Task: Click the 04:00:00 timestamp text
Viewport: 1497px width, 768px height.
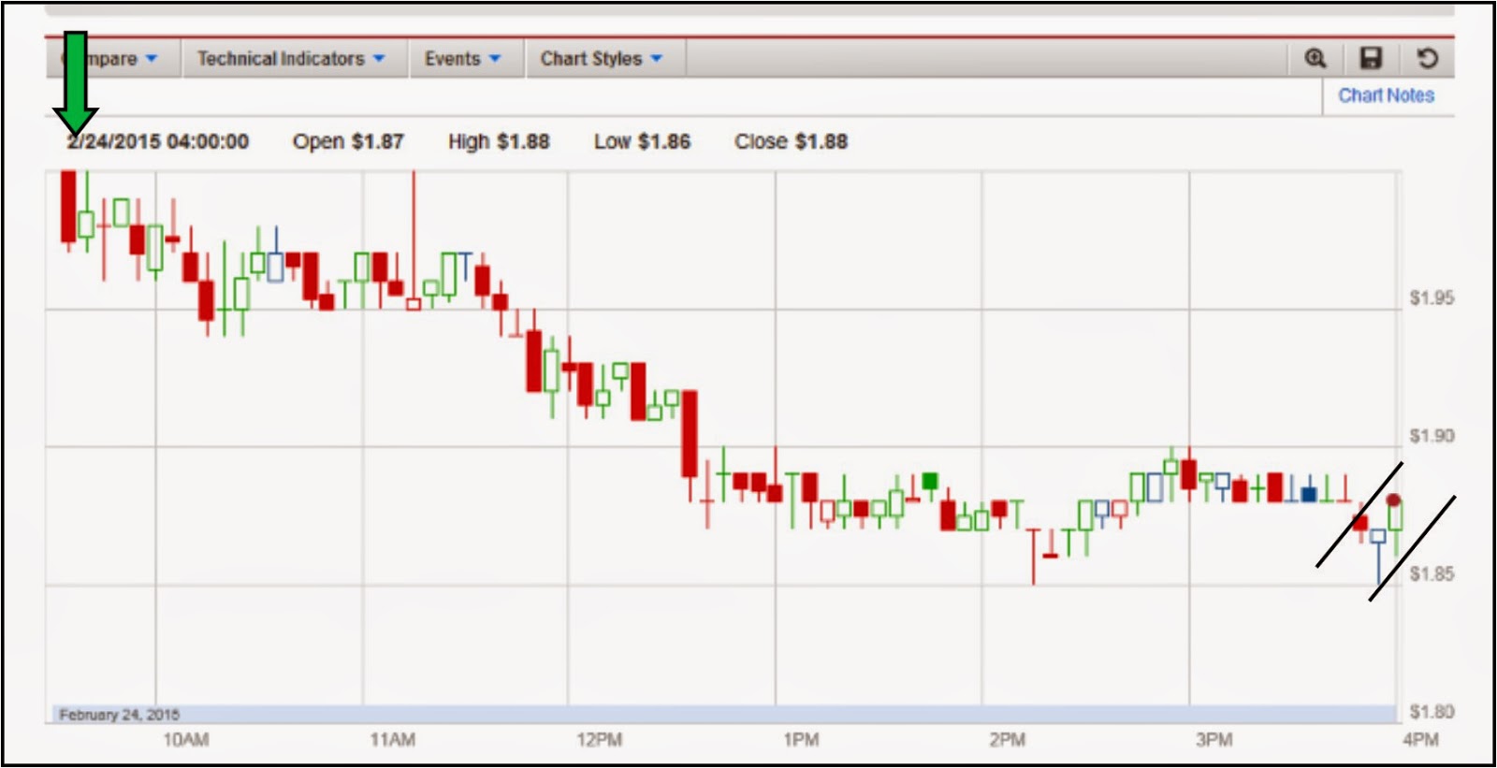Action: [208, 142]
